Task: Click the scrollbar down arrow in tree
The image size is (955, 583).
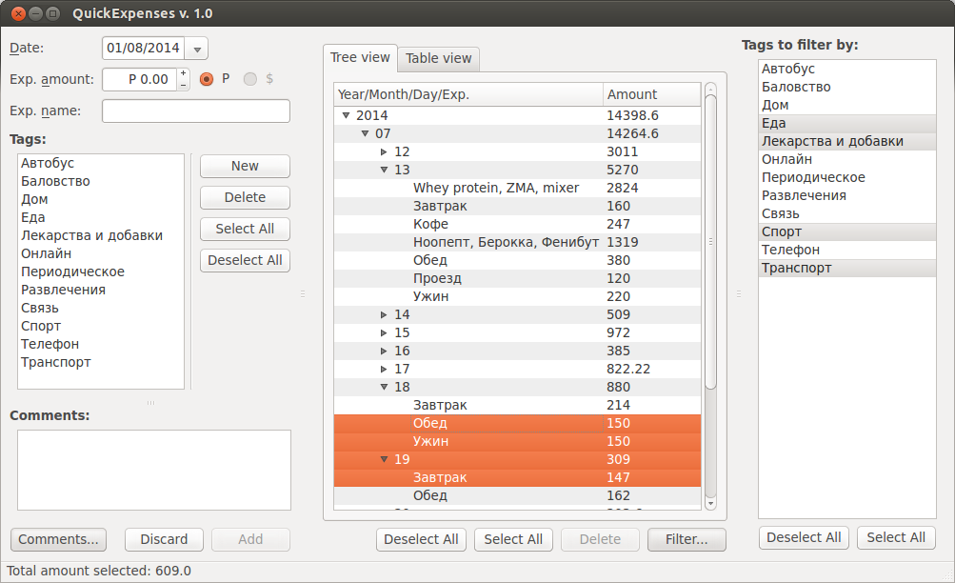Action: (x=710, y=505)
